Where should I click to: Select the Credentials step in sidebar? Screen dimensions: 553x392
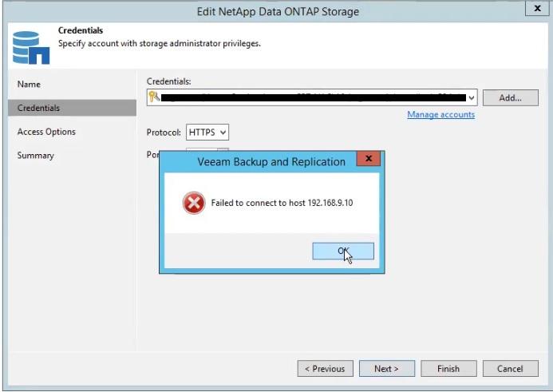tap(38, 108)
